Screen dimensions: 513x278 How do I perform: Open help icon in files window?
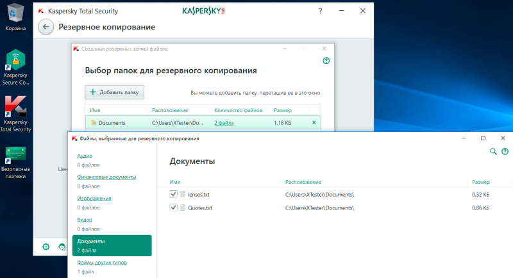coord(505,151)
